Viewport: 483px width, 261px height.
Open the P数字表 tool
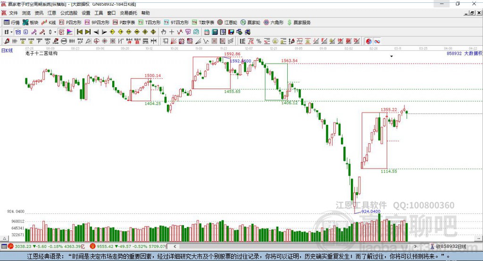point(124,23)
